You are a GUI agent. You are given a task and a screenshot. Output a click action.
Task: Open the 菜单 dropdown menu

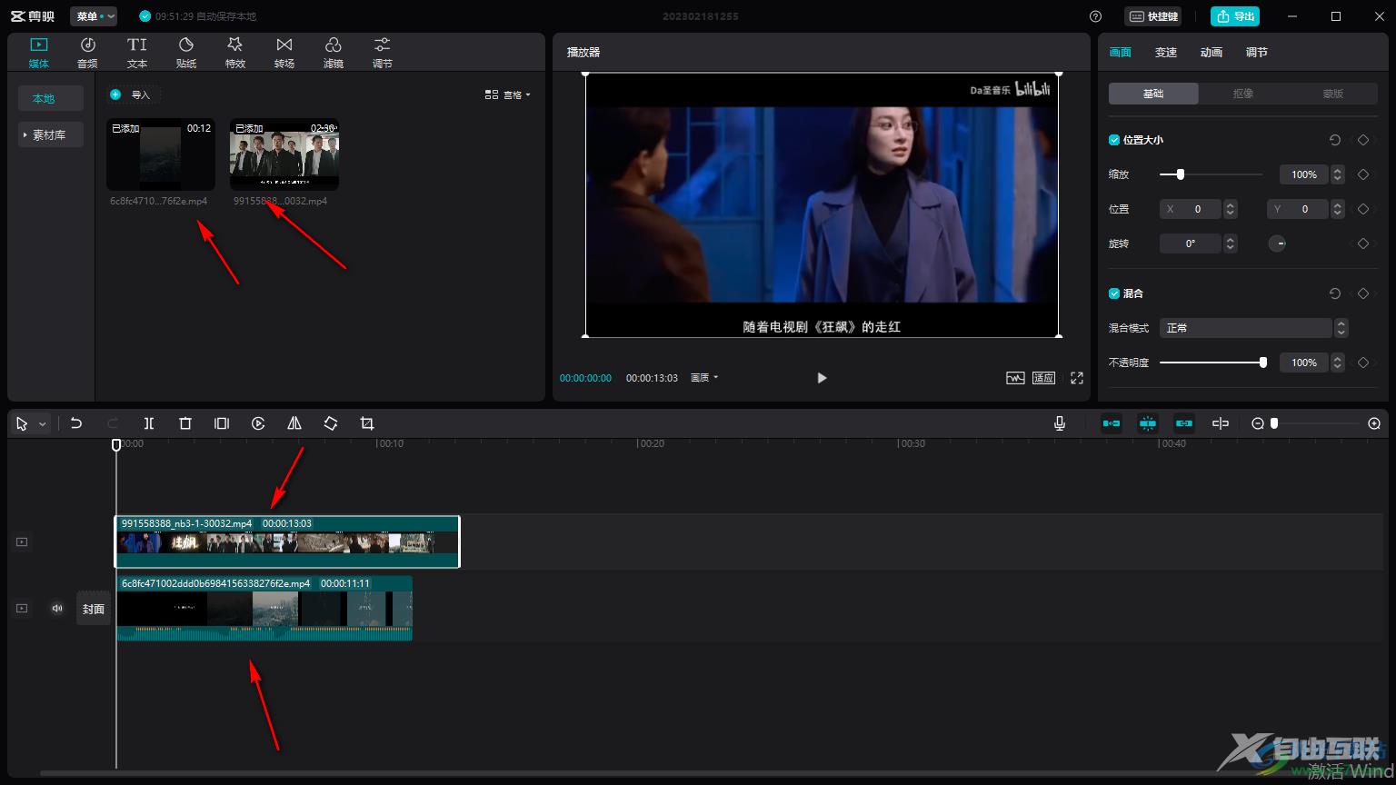click(x=94, y=16)
